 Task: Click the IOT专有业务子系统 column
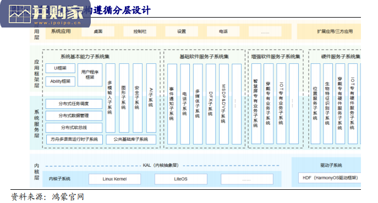pos(281,103)
